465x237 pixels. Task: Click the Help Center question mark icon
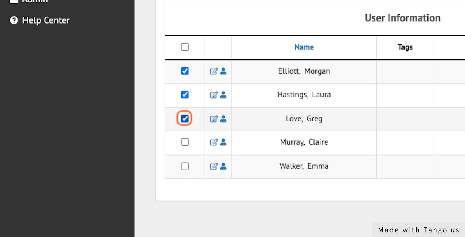click(x=14, y=20)
